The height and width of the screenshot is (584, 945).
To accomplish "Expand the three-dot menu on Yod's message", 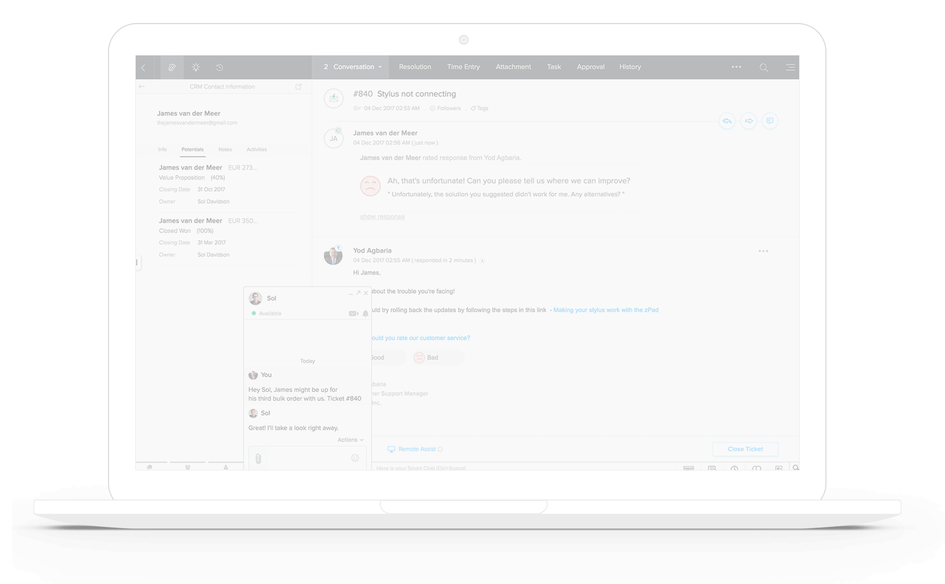I will coord(763,251).
